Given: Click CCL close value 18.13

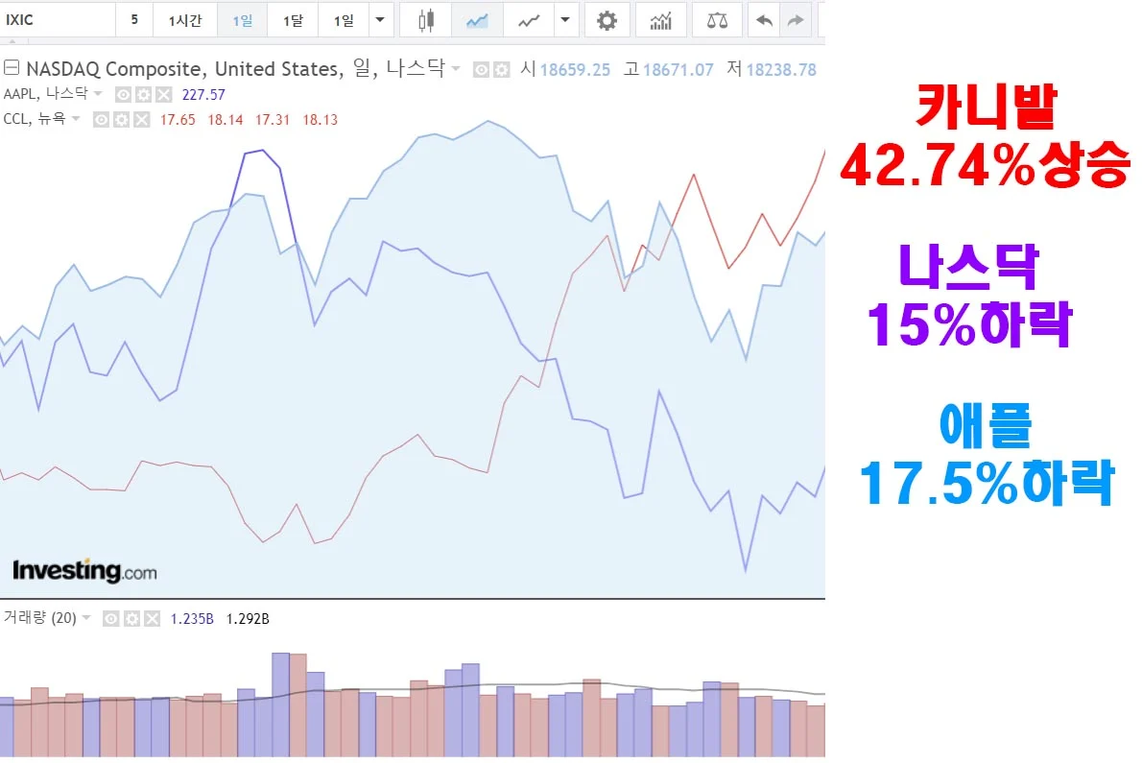Looking at the screenshot, I should (320, 120).
